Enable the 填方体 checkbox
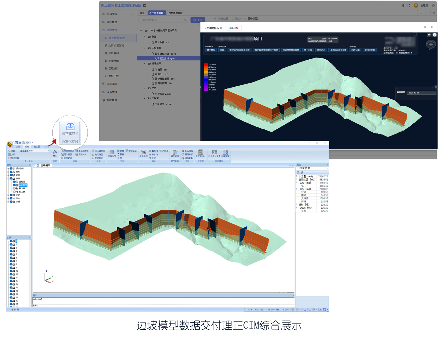This screenshot has width=443, height=339. point(15,188)
